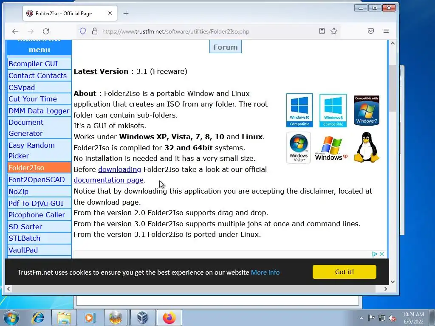Viewport: 435px width, 326px height.
Task: Open Firefox hamburger menu
Action: [386, 31]
